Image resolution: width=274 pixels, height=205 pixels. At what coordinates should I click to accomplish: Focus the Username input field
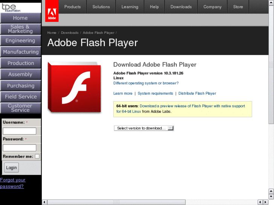(x=20, y=131)
